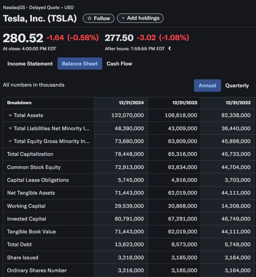Click Total Capitalization value 78,448,000
This screenshot has height=277, width=256.
click(129, 154)
